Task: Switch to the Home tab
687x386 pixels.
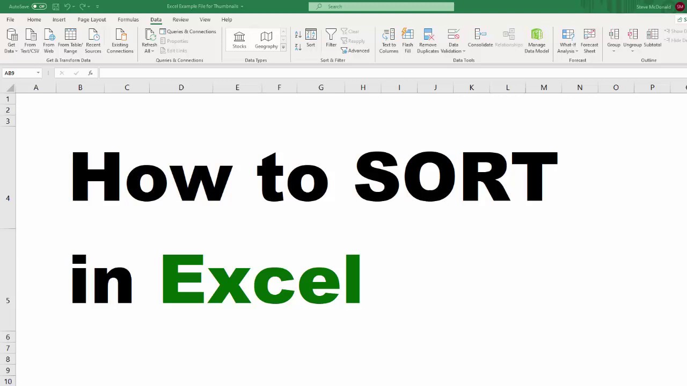Action: [34, 20]
